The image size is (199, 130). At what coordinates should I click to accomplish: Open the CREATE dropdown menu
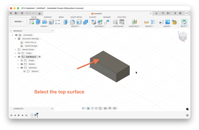pos(44,26)
